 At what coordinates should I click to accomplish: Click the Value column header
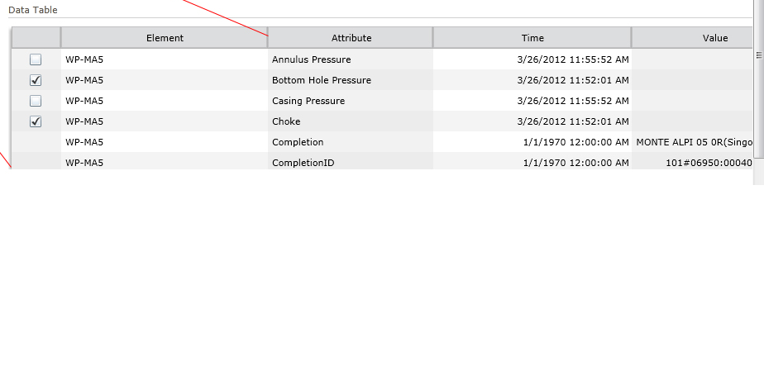(x=692, y=38)
